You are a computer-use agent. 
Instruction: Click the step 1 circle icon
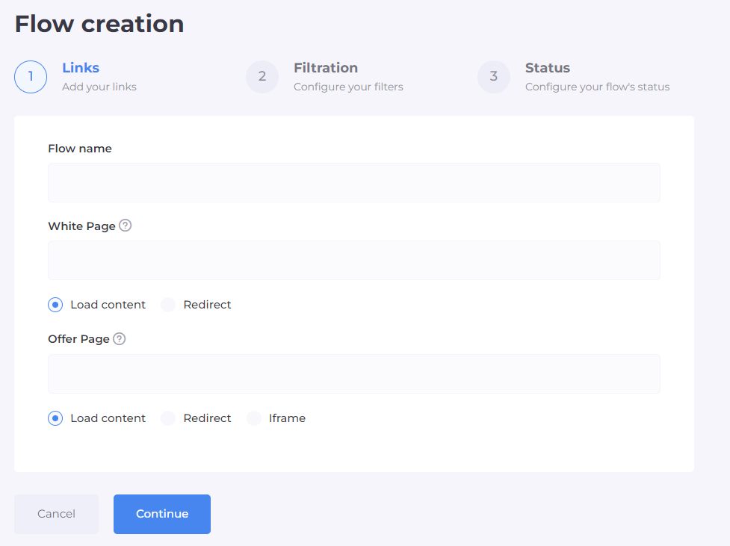coord(31,76)
